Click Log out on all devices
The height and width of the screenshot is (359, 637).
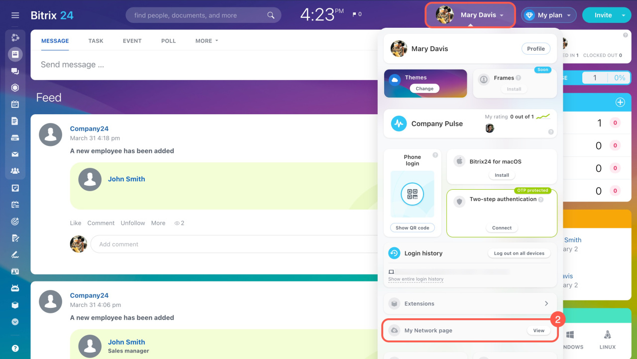519,253
